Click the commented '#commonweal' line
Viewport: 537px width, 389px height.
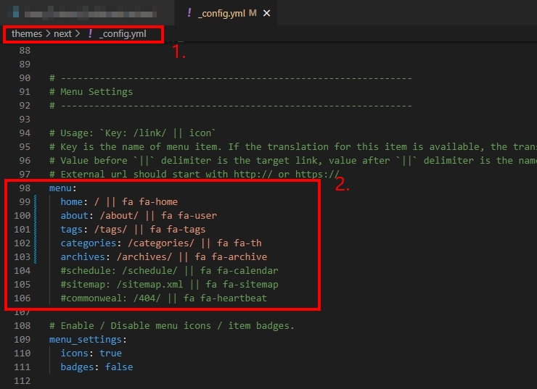point(163,298)
